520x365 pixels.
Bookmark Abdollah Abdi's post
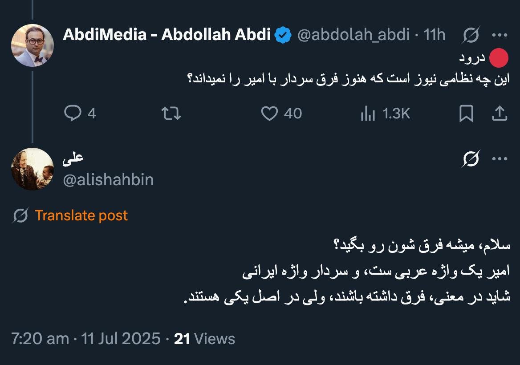pyautogui.click(x=466, y=114)
